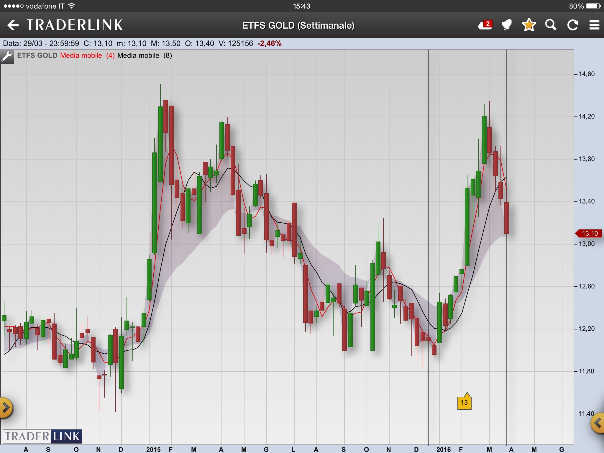Click the 13,00 price axis label
604x453 pixels.
pyautogui.click(x=587, y=244)
